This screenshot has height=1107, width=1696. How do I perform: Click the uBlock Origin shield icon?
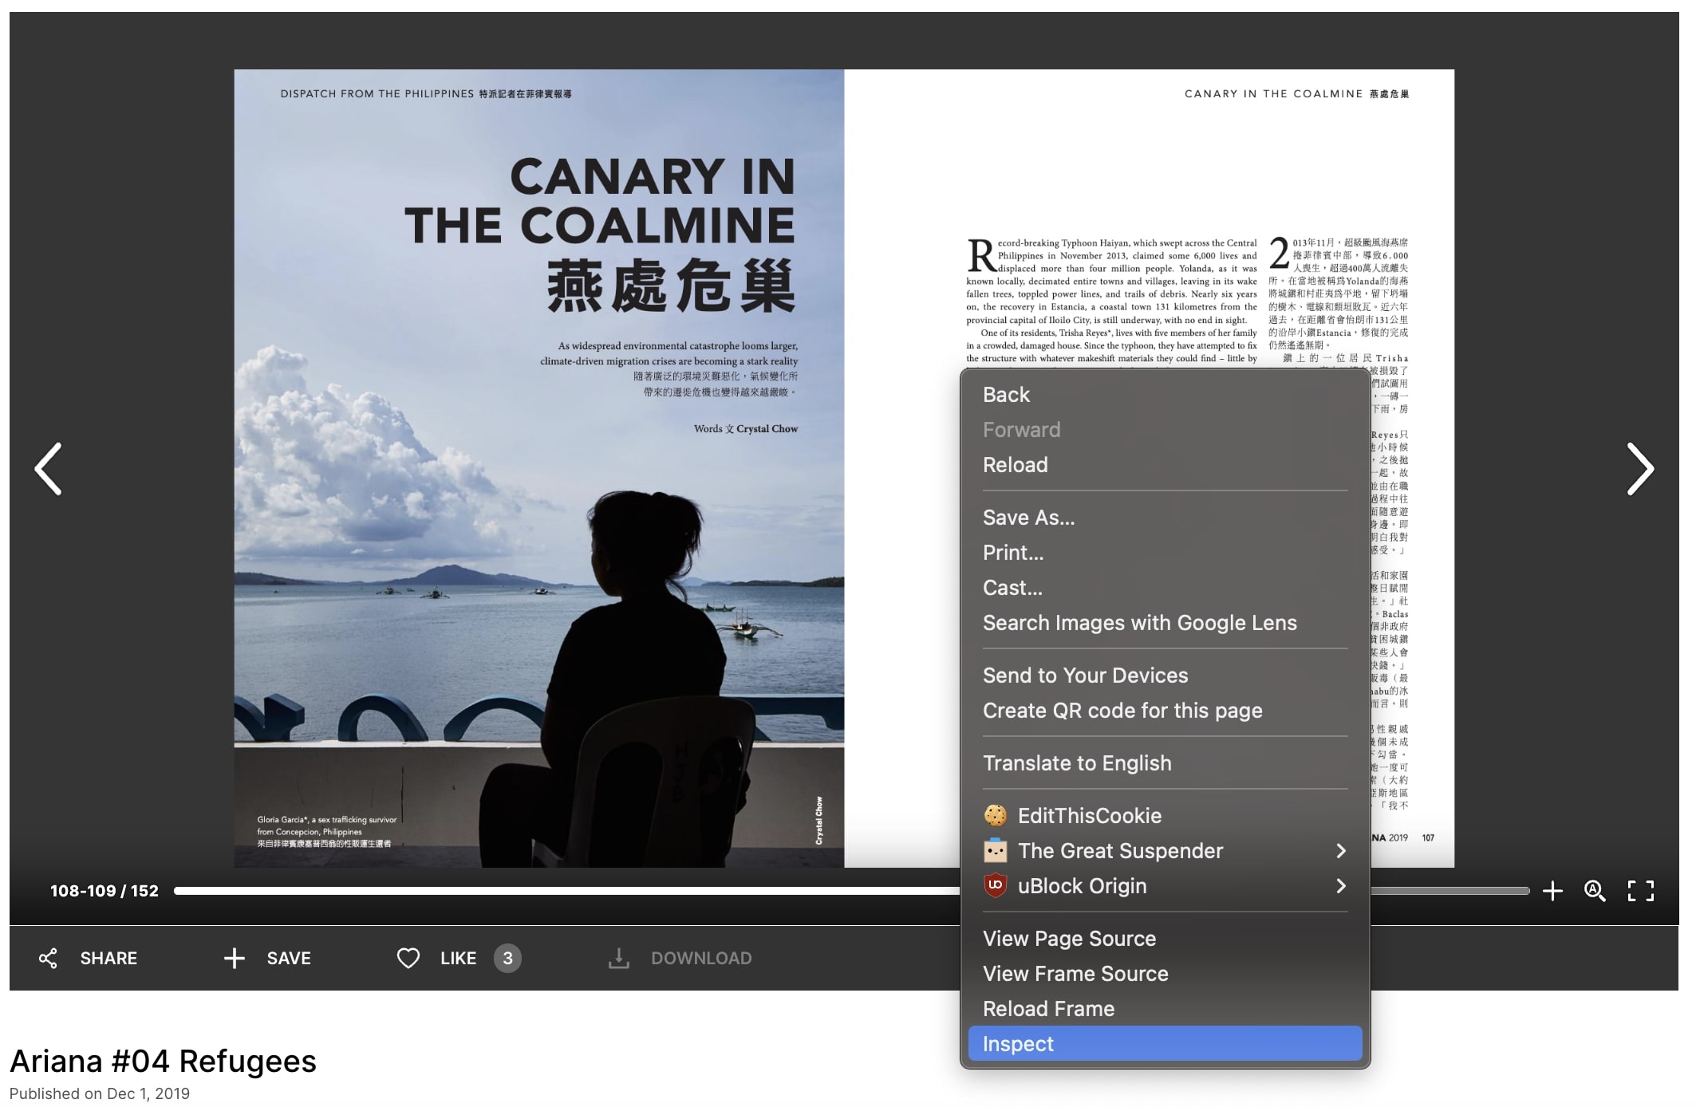[995, 885]
